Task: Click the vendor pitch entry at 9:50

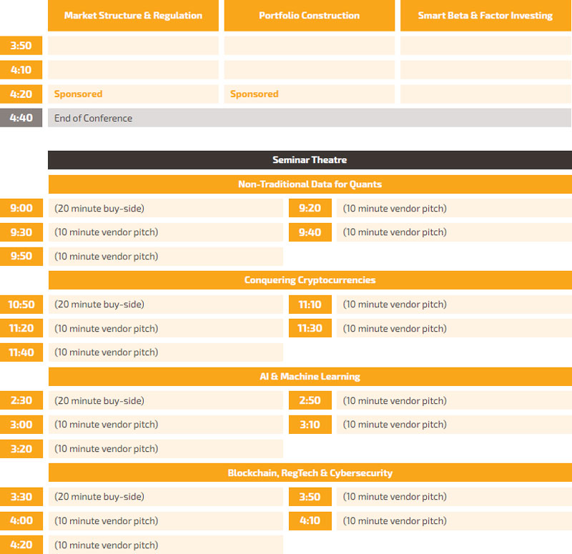Action: point(166,256)
